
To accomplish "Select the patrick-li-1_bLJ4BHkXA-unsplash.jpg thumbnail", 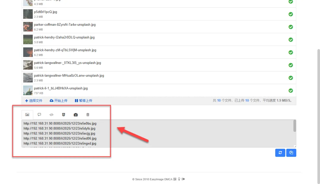I will coord(28,90).
